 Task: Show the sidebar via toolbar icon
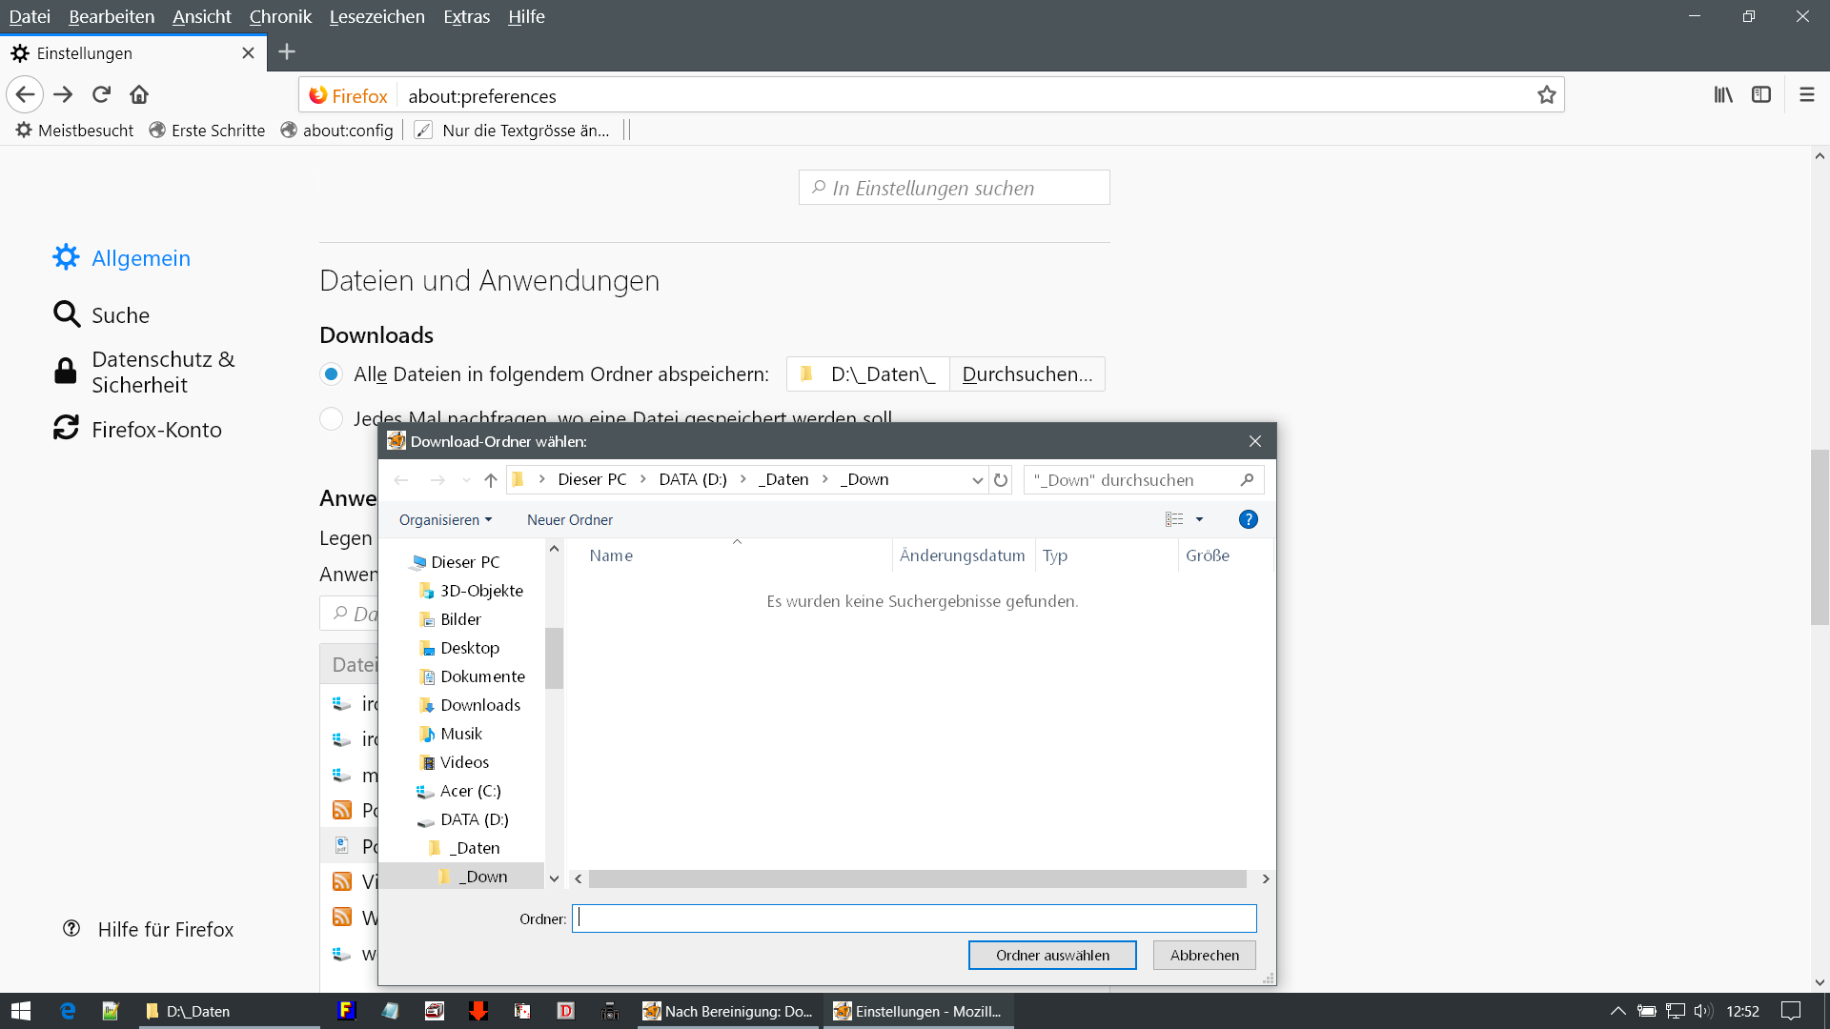(1761, 94)
